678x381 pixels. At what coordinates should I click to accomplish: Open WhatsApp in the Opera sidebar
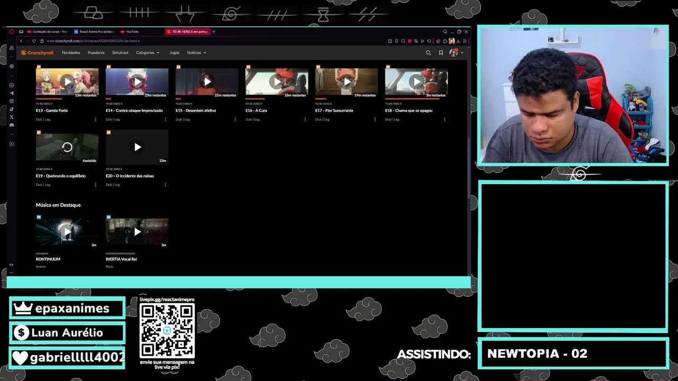coord(12,85)
